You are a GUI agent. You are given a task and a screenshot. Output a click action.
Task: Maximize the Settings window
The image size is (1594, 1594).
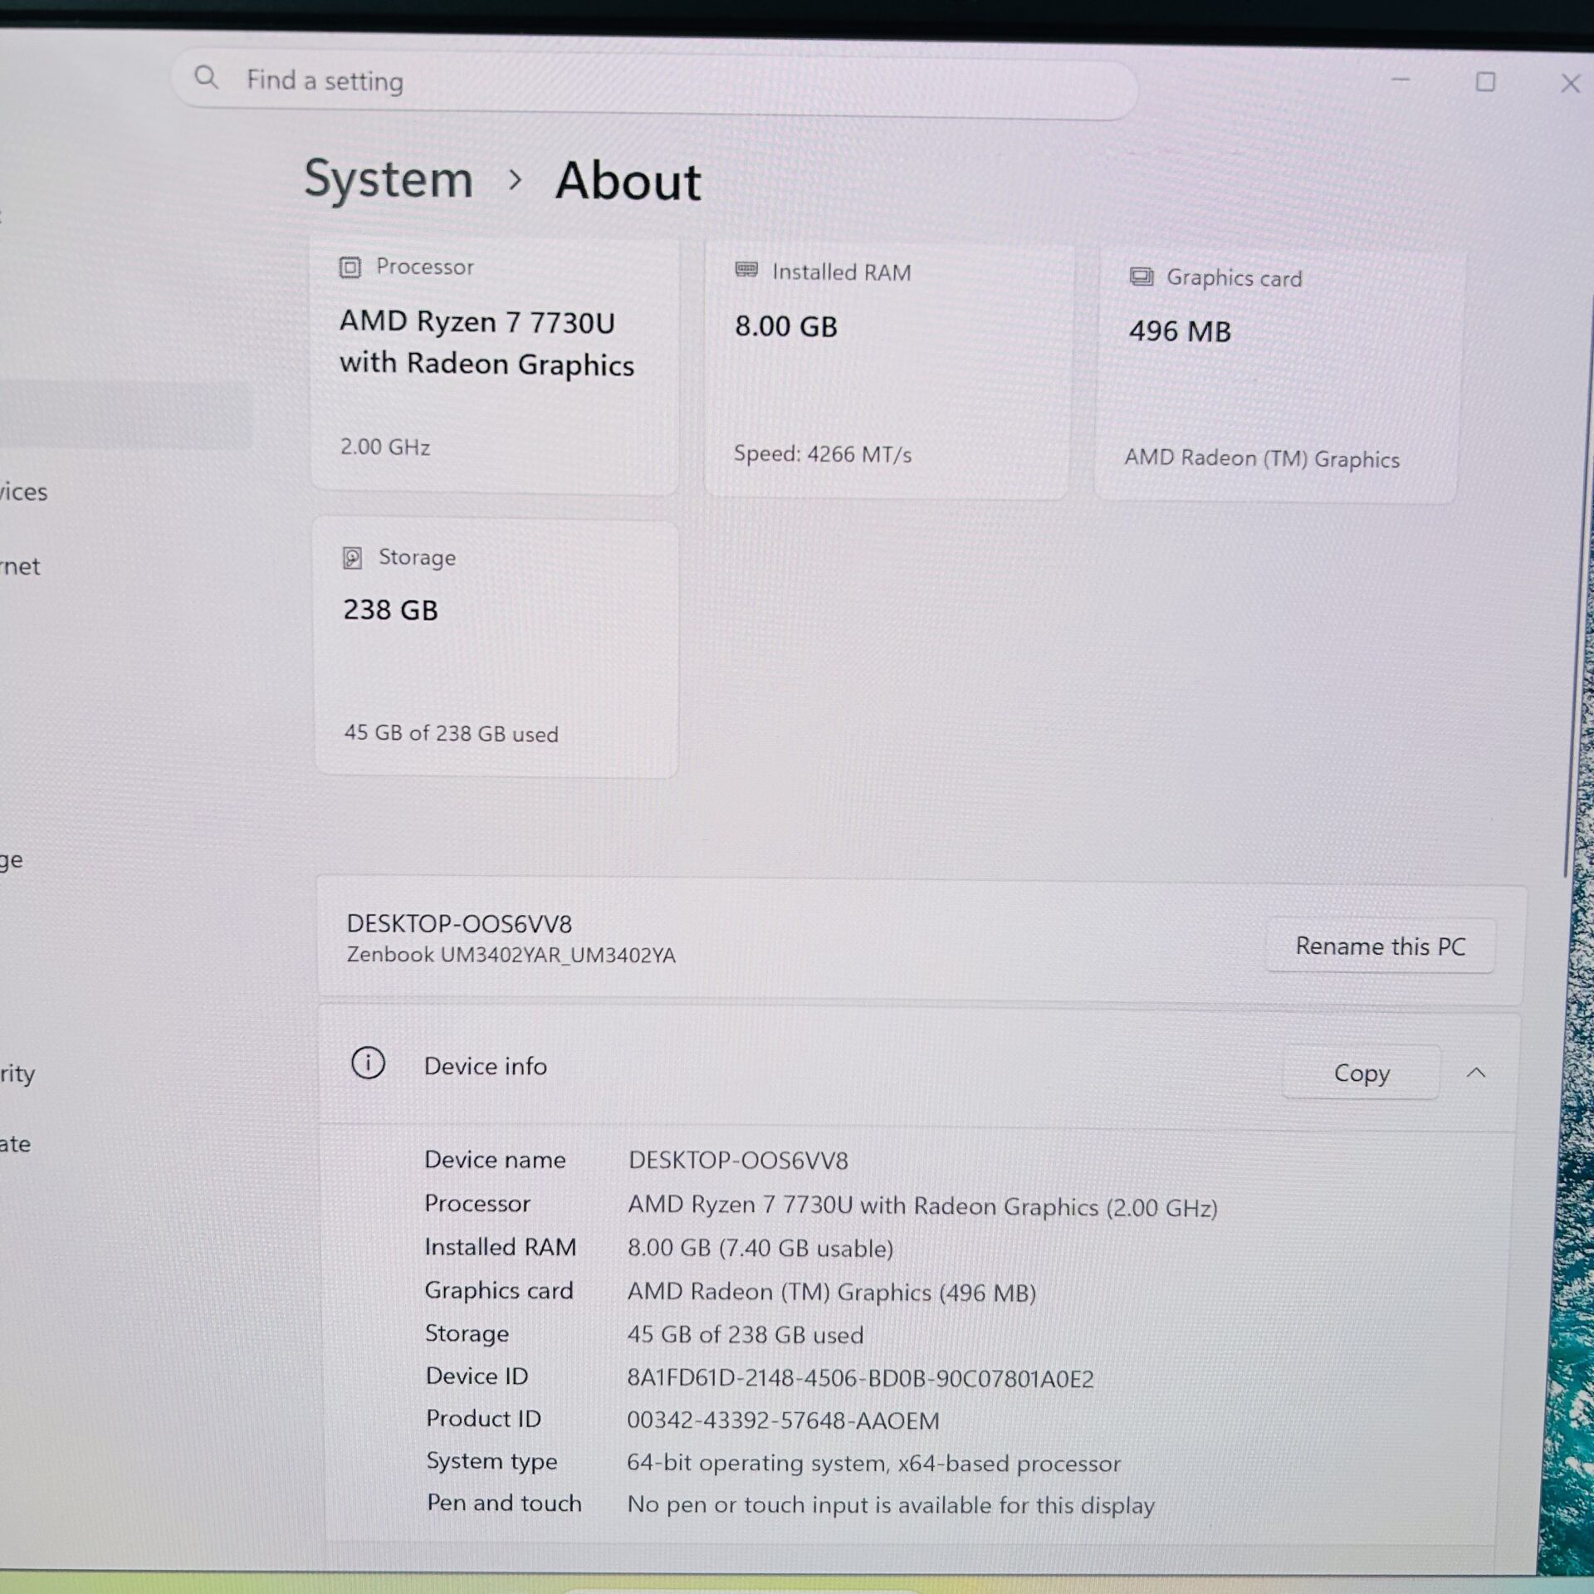tap(1485, 81)
